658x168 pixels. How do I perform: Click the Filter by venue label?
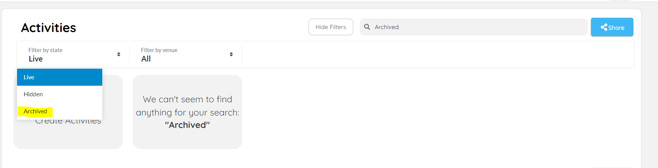click(159, 50)
